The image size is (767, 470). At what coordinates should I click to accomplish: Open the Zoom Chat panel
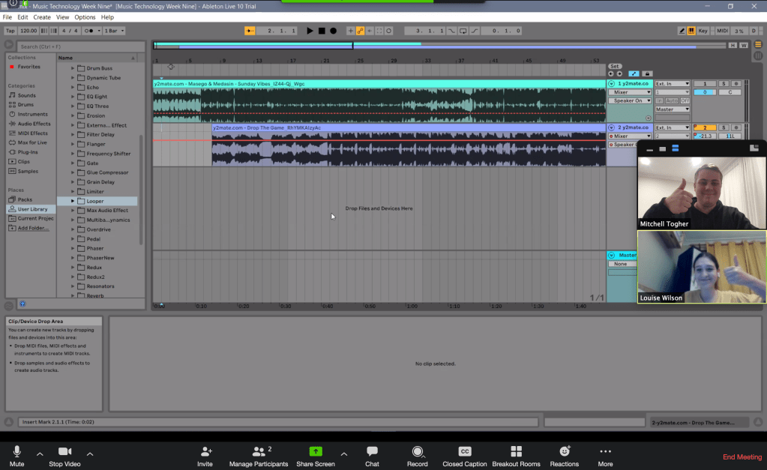pos(372,456)
